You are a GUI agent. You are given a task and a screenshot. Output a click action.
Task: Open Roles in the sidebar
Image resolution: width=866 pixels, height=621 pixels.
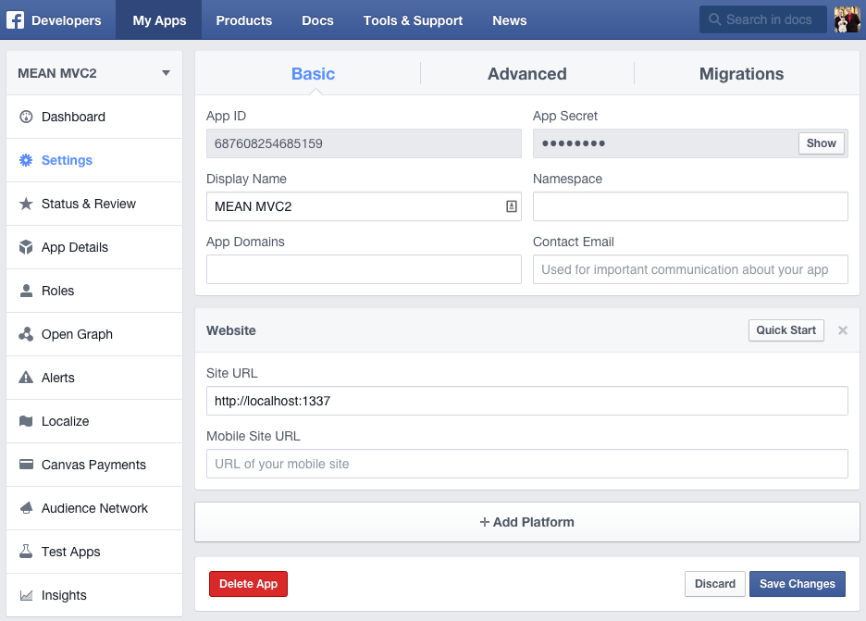click(x=94, y=291)
